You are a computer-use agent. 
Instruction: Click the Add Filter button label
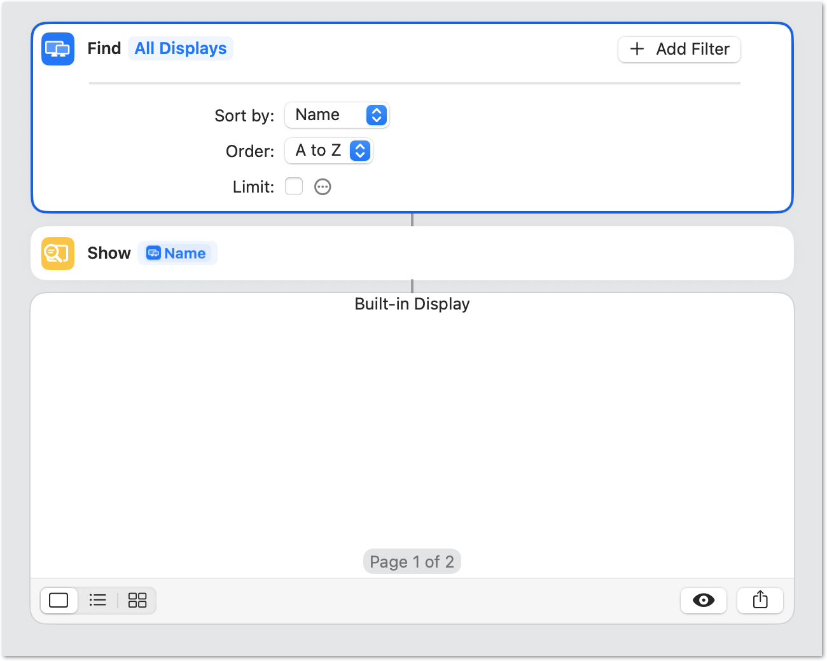pos(692,49)
